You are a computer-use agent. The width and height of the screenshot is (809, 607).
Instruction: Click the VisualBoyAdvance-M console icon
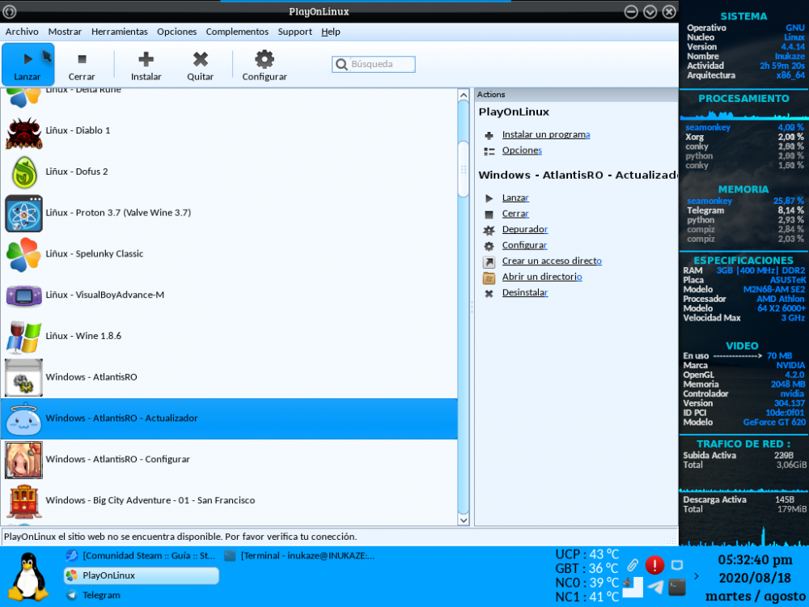[23, 295]
